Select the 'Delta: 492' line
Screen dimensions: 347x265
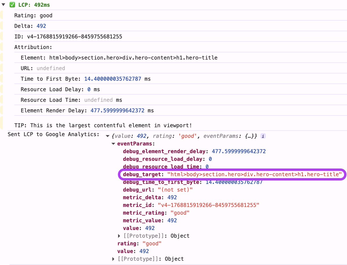point(30,26)
